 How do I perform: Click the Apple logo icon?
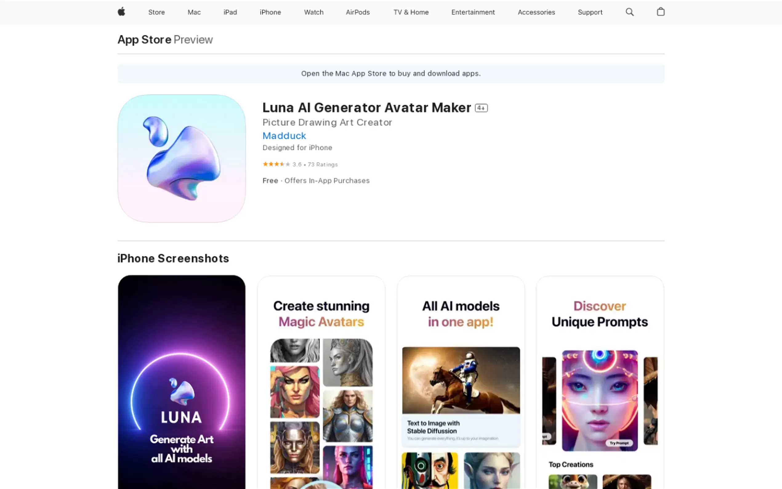point(121,12)
